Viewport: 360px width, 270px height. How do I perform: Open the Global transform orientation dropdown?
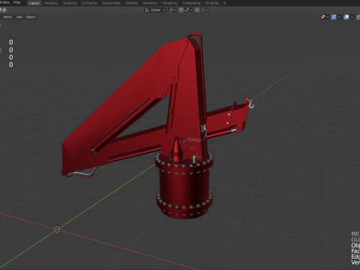pyautogui.click(x=155, y=10)
